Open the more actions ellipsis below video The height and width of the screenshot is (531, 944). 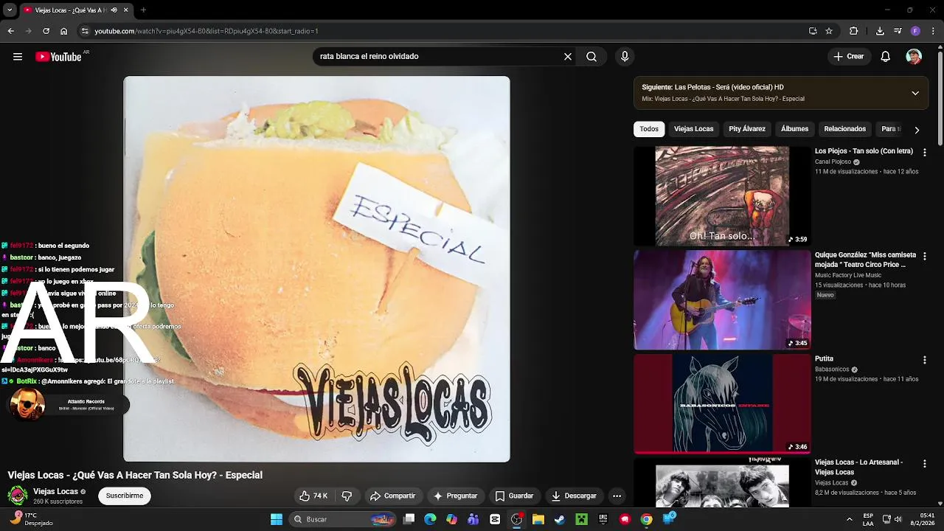tap(617, 496)
